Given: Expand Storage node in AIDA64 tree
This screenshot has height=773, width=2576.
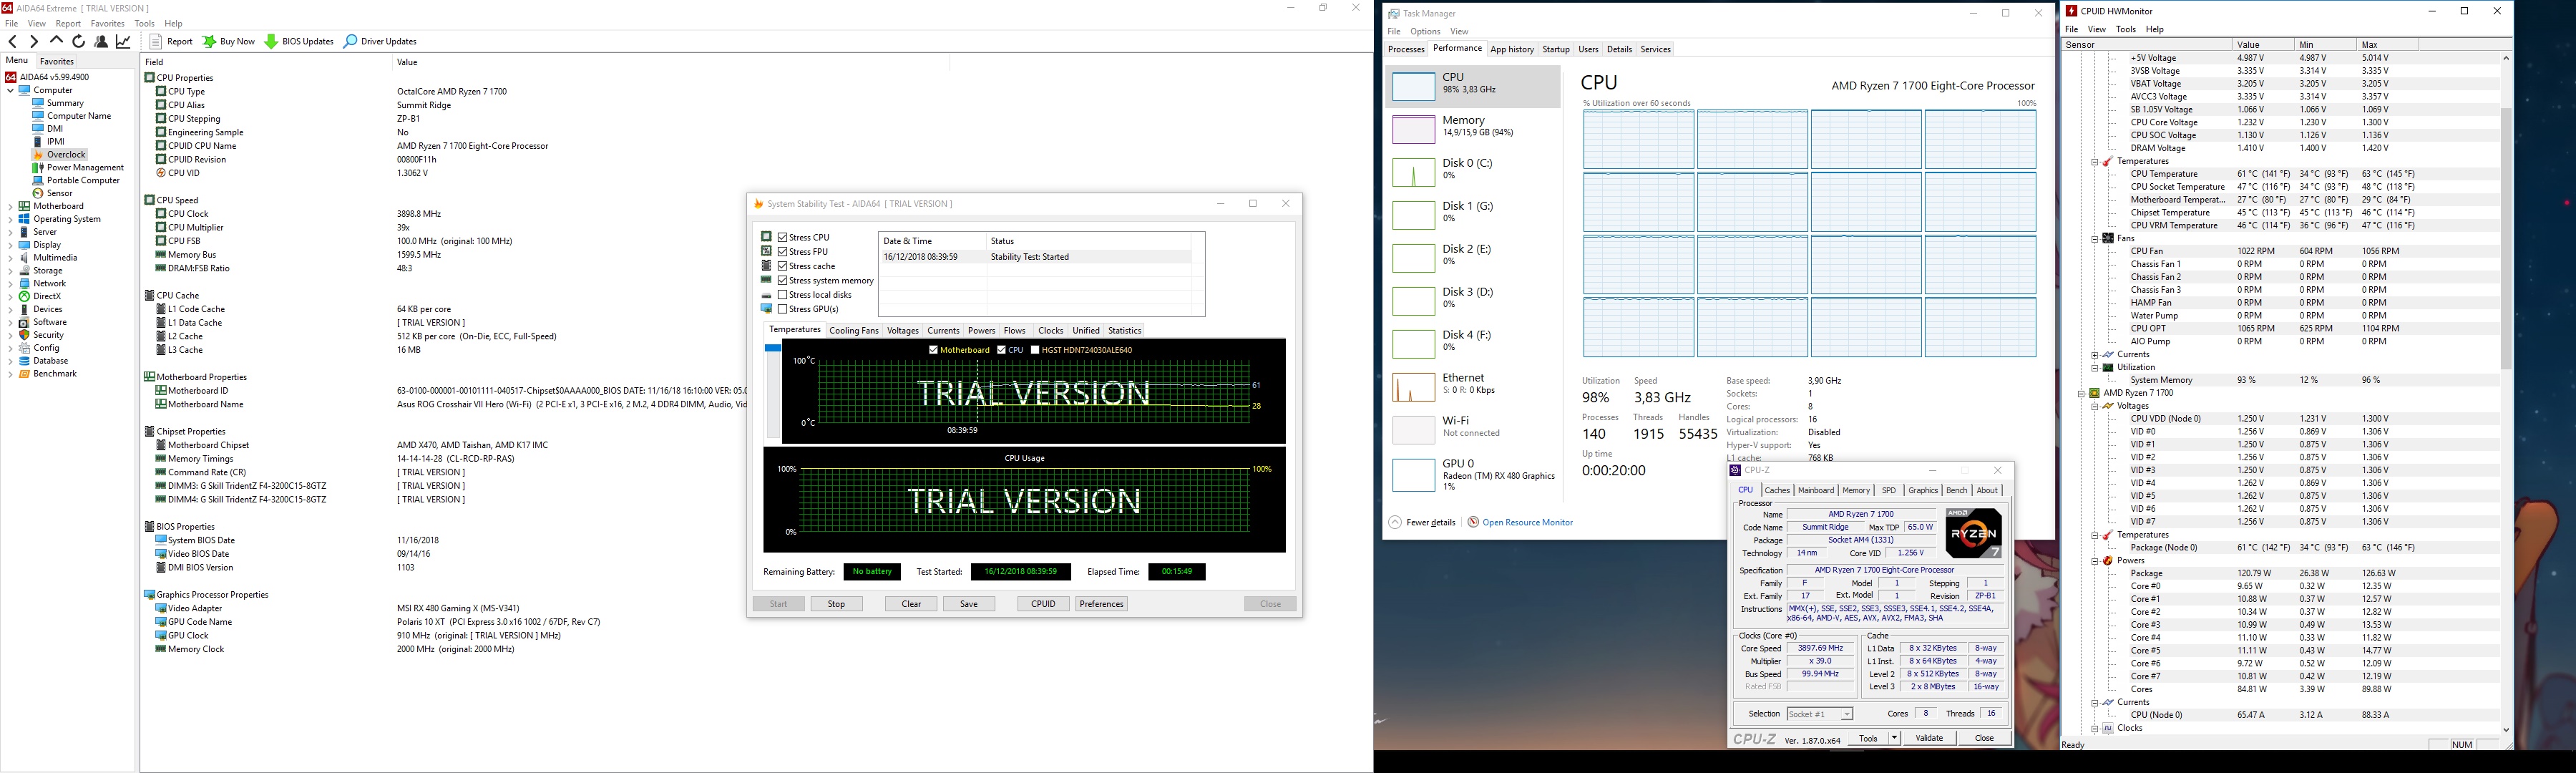Looking at the screenshot, I should click(10, 271).
